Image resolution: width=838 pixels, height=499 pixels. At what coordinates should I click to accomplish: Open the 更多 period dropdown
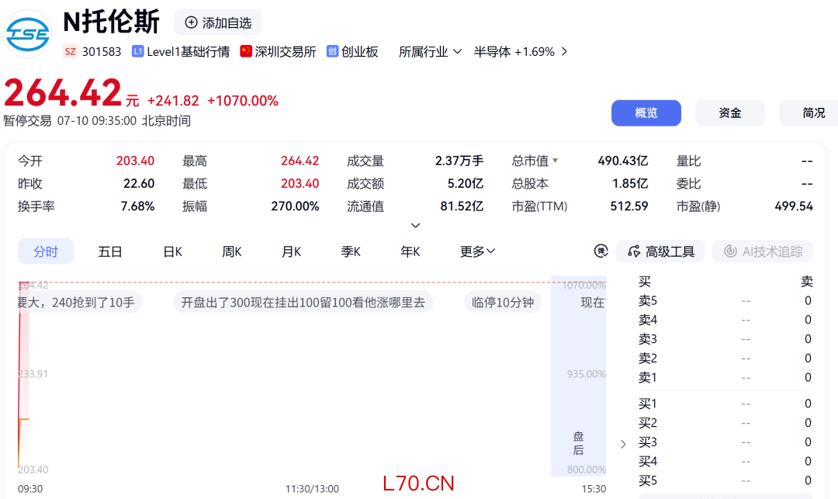[477, 251]
